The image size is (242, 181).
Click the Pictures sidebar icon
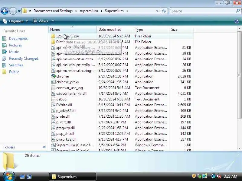click(x=4, y=45)
